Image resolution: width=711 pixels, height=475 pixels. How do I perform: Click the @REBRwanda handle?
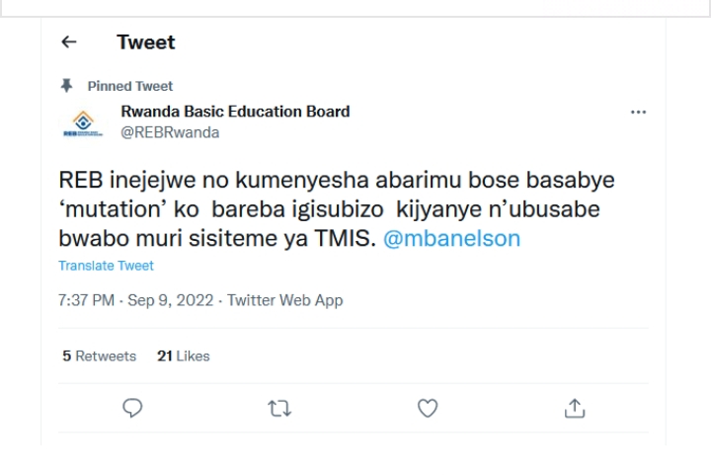click(170, 132)
